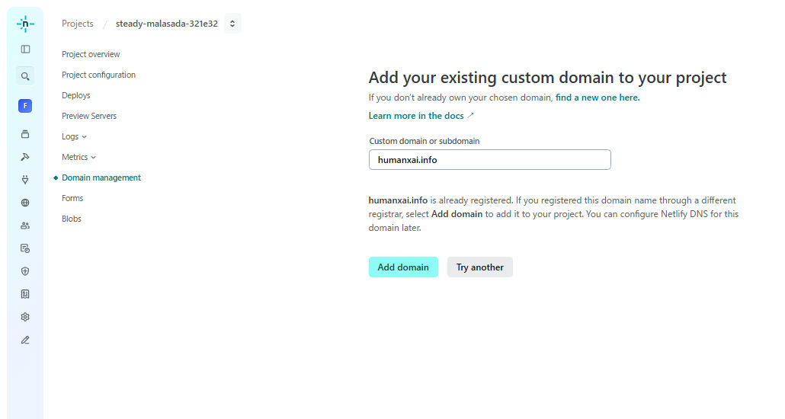Image resolution: width=785 pixels, height=419 pixels.
Task: Expand the Logs submenu
Action: (x=74, y=136)
